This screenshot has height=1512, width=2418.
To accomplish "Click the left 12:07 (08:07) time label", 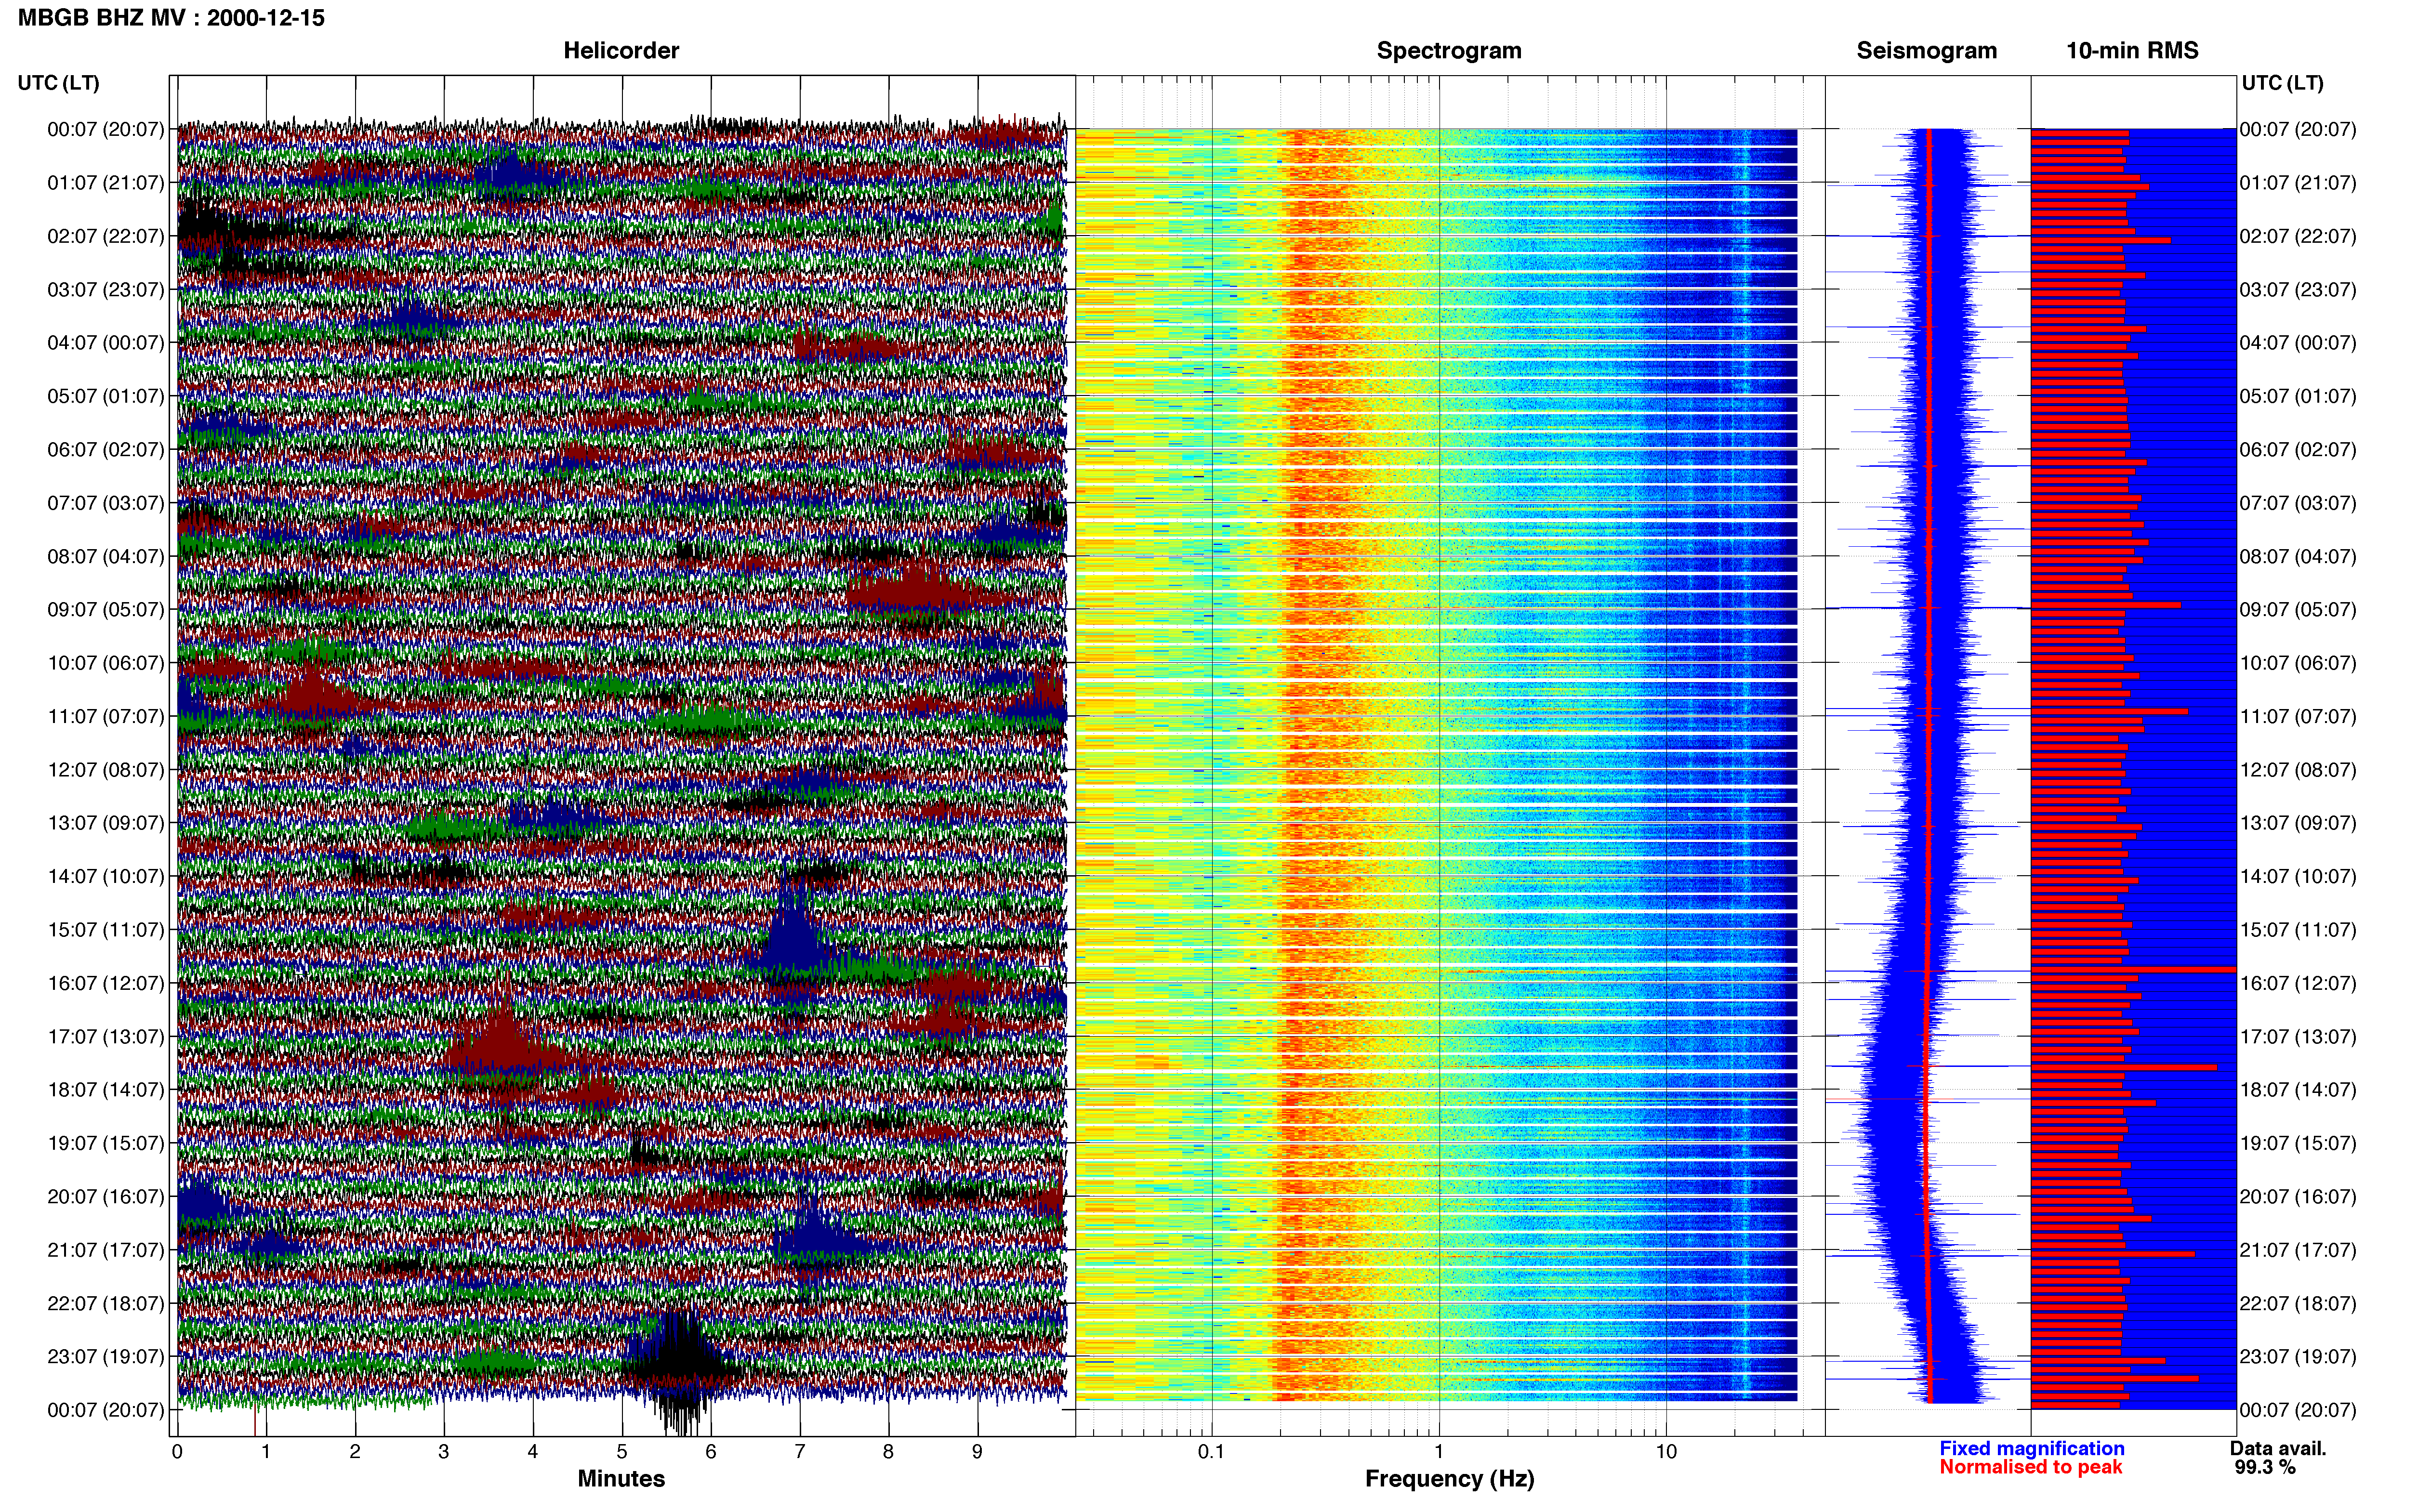I will [x=106, y=770].
